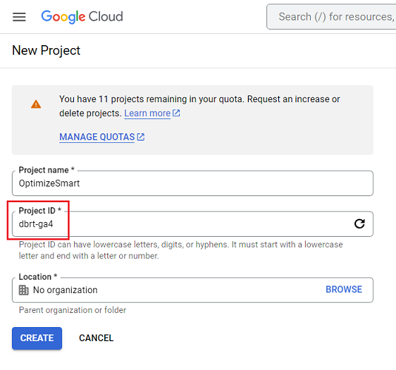Screen dimensions: 396x370
Task: Click the orange warning triangle icon
Action: (x=36, y=104)
